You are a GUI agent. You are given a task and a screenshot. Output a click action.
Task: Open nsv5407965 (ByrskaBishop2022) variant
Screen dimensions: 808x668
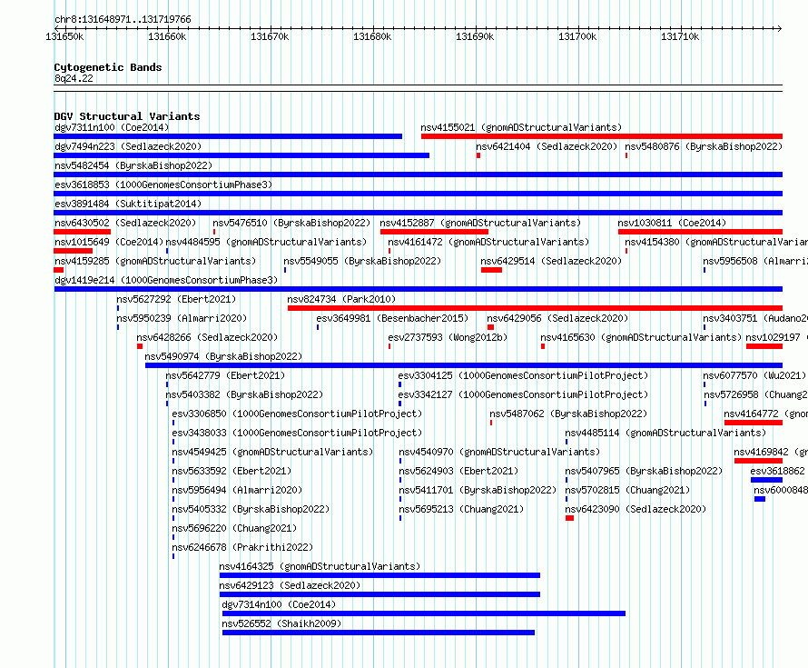(x=644, y=471)
